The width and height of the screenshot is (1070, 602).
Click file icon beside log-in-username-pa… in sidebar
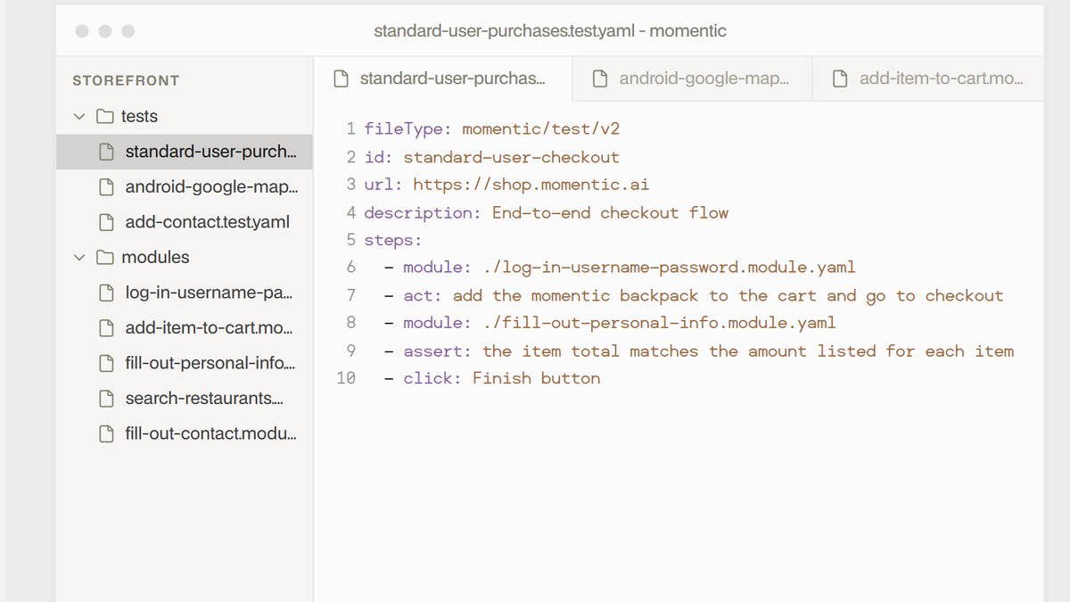coord(107,293)
